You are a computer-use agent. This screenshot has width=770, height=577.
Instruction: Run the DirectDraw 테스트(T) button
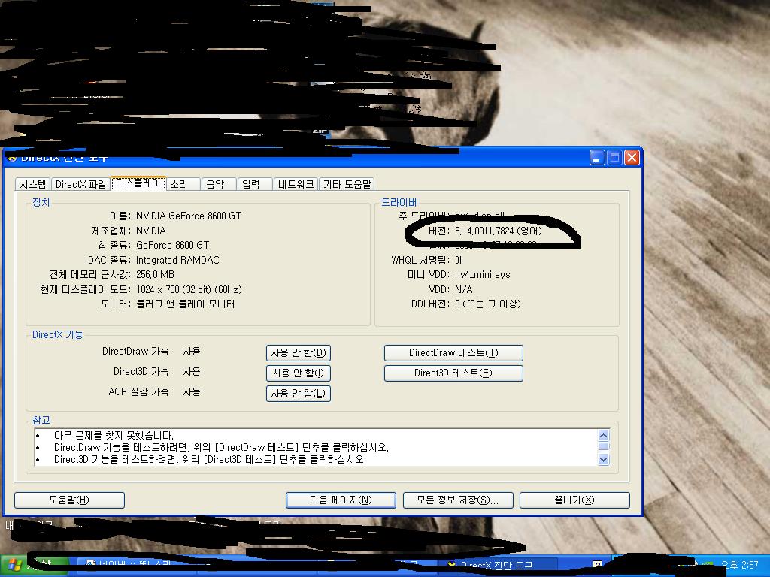click(453, 353)
